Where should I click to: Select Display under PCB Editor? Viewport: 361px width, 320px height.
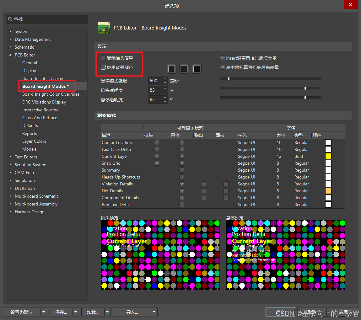click(x=29, y=71)
